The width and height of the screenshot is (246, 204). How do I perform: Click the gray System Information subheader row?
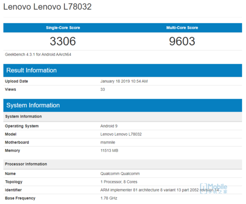click(x=123, y=117)
